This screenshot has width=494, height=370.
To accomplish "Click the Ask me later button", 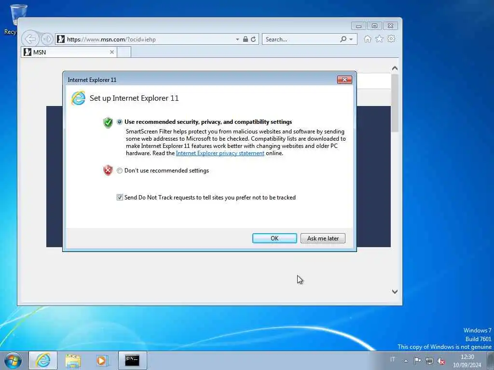I will pos(323,238).
